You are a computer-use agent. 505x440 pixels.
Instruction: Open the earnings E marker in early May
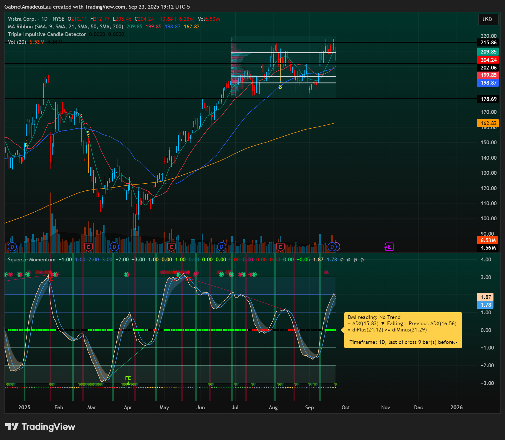pos(171,247)
